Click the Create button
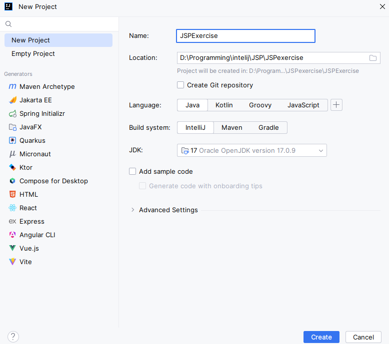The height and width of the screenshot is (344, 389). (x=321, y=337)
